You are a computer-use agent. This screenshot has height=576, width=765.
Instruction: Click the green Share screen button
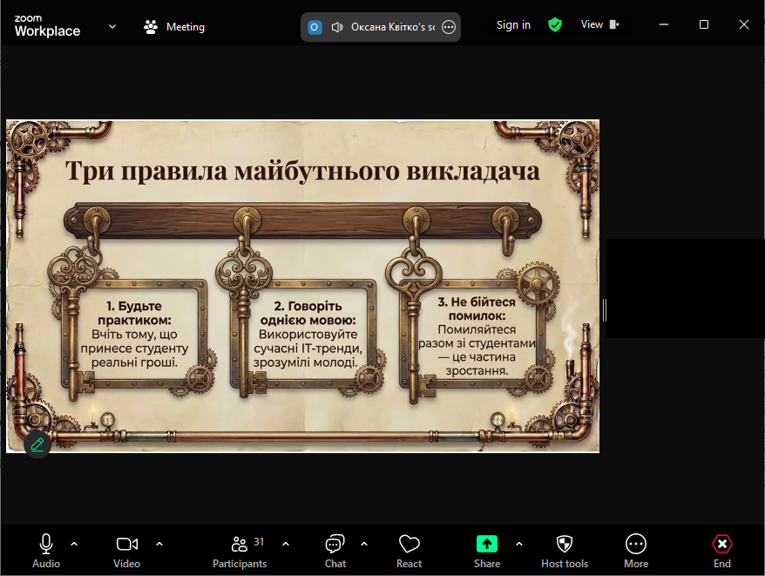coord(487,550)
